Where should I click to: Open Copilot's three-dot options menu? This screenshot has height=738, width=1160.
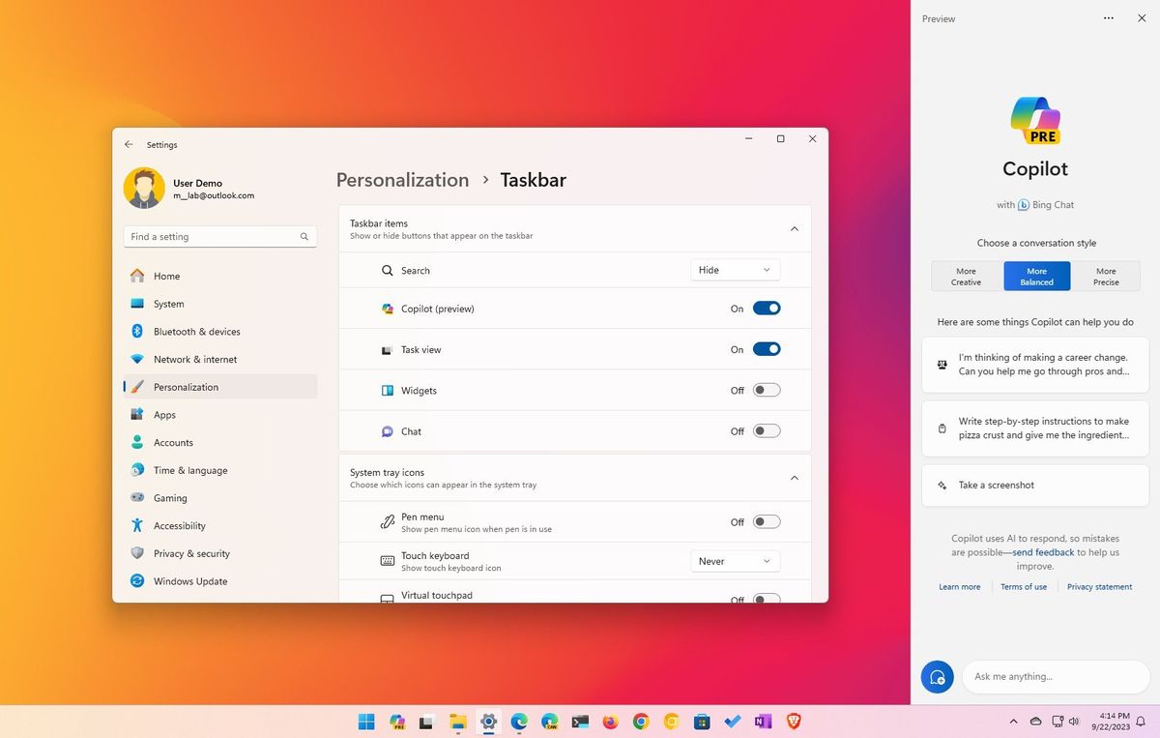point(1109,18)
